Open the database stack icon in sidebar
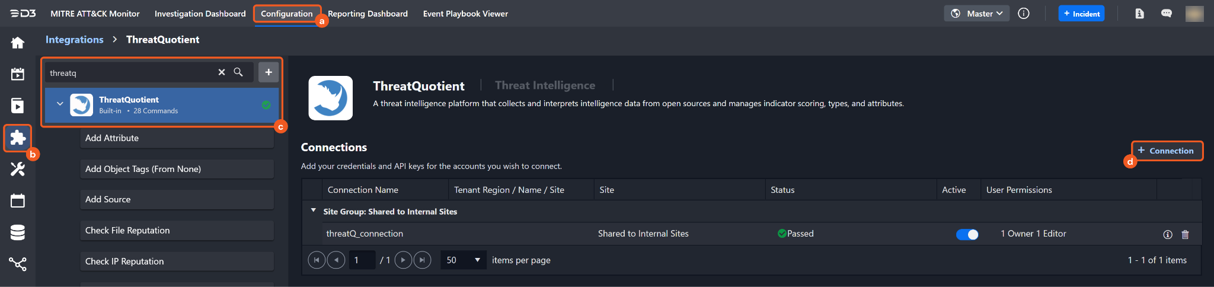 point(18,232)
